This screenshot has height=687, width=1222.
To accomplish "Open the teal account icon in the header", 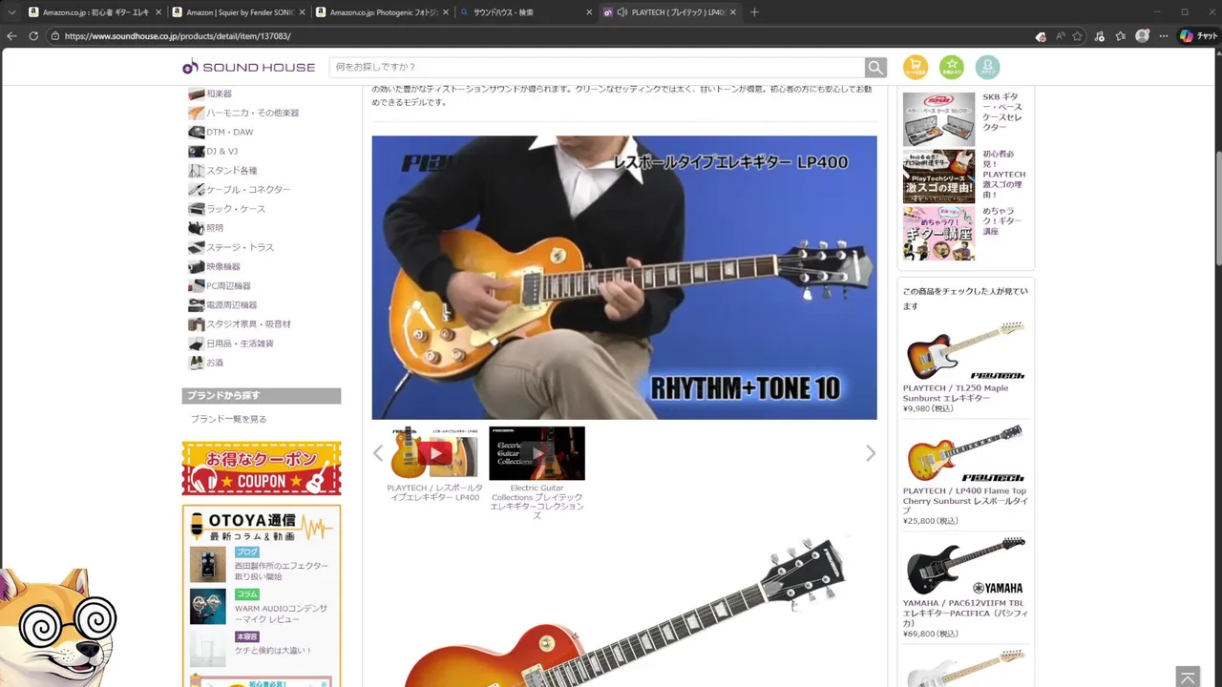I will (x=988, y=68).
